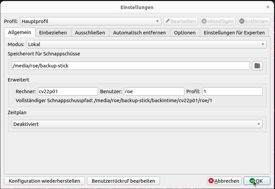Go to the Optionen tab

click(185, 32)
